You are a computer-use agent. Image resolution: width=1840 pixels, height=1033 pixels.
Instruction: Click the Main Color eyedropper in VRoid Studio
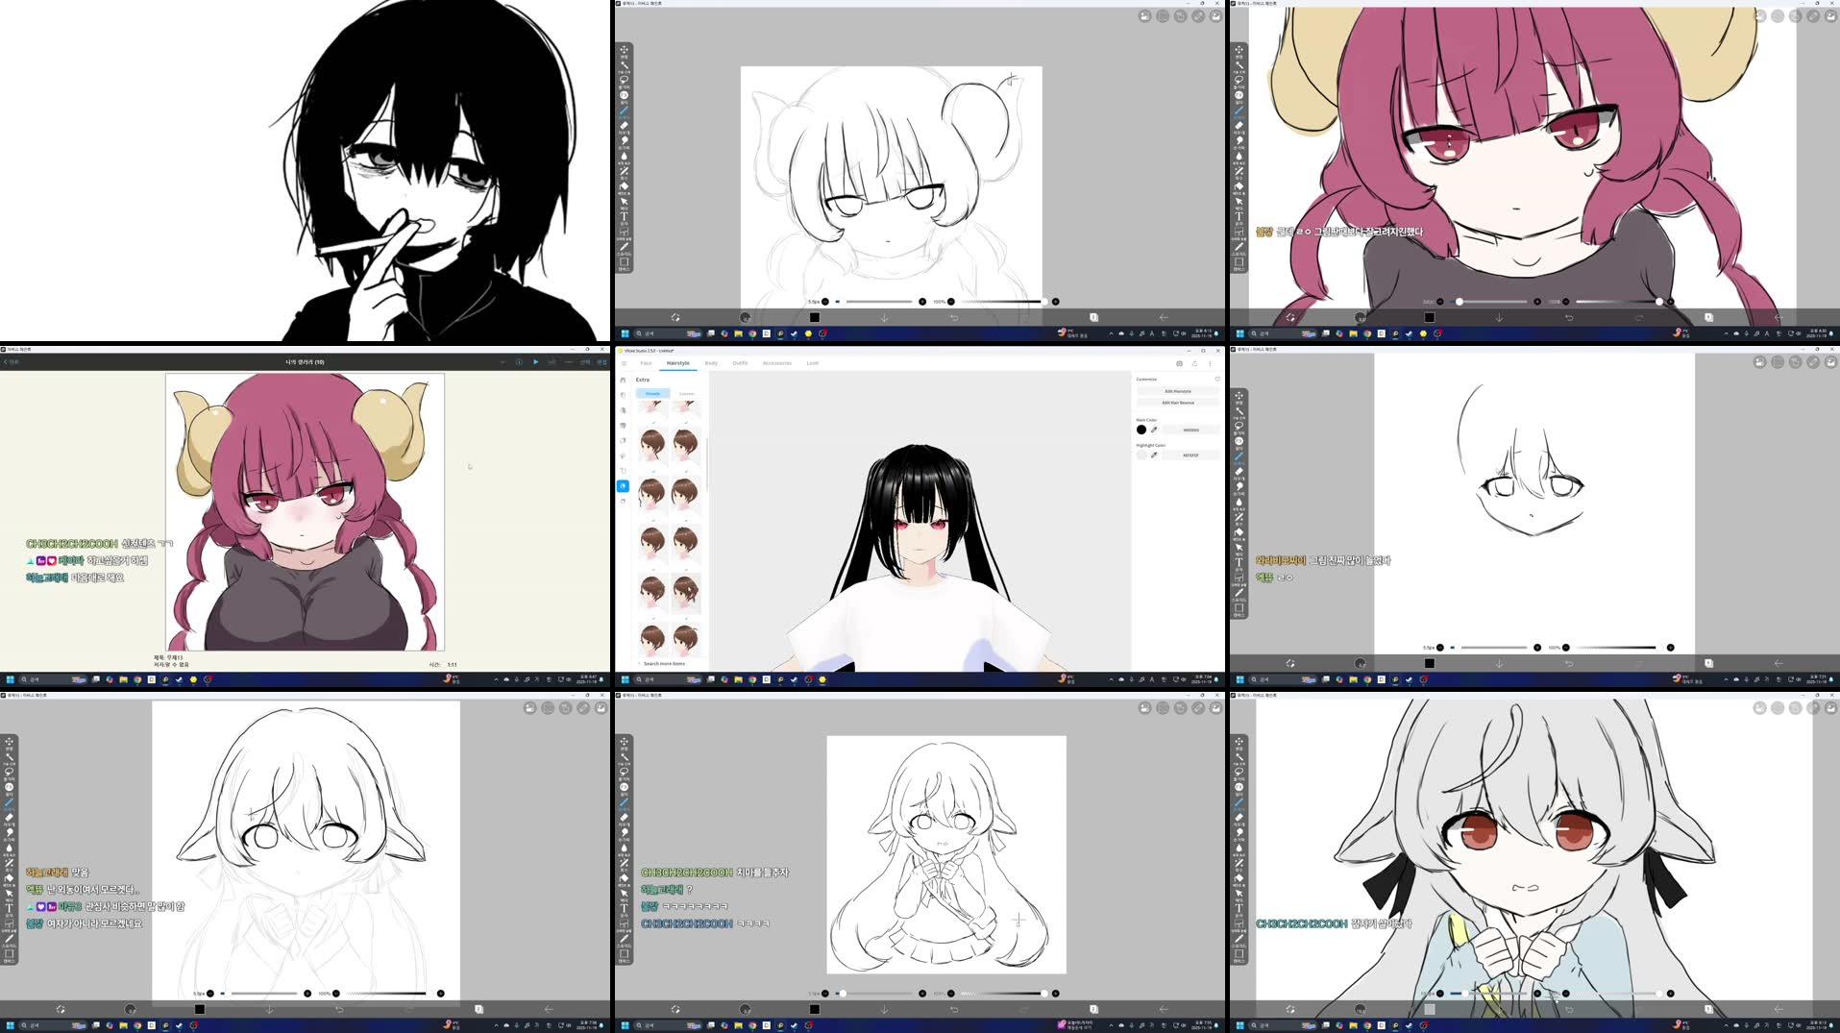(x=1154, y=430)
